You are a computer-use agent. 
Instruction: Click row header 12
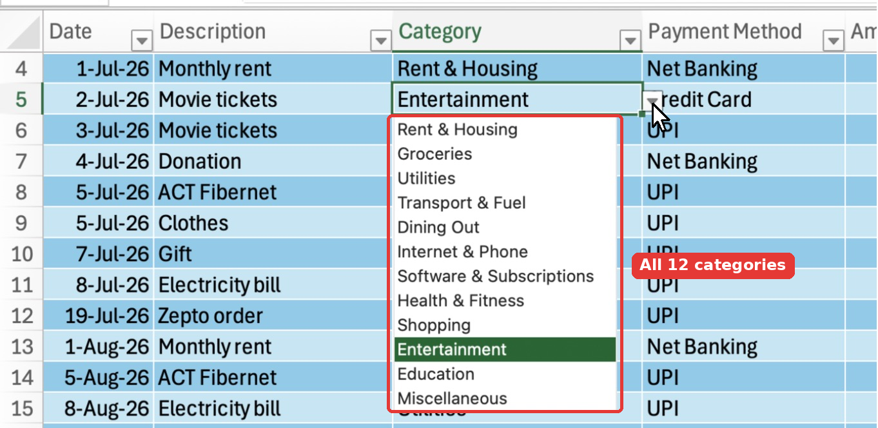pyautogui.click(x=21, y=316)
